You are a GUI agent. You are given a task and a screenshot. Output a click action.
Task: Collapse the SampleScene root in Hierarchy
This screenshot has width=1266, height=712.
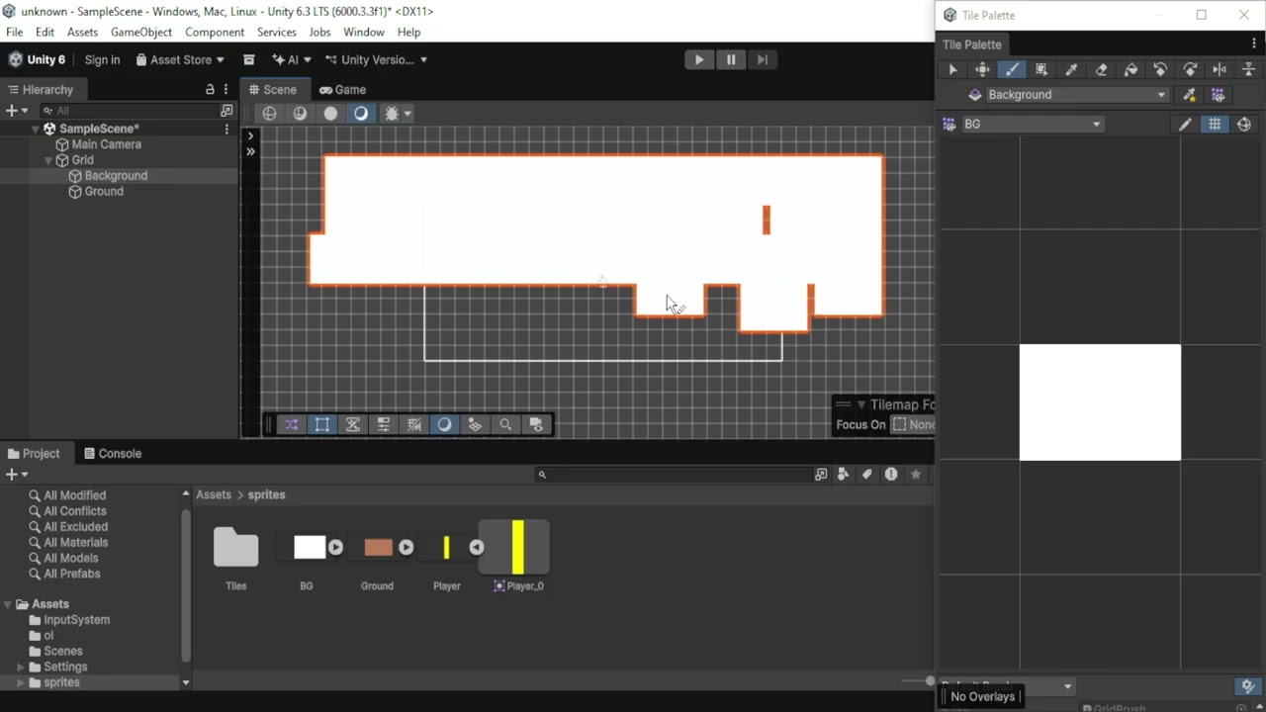coord(36,129)
